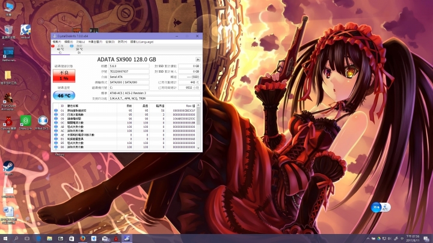Screen dimensions: 433x243
Task: Open the fifth menu, ending in (D)
Action: [110, 42]
